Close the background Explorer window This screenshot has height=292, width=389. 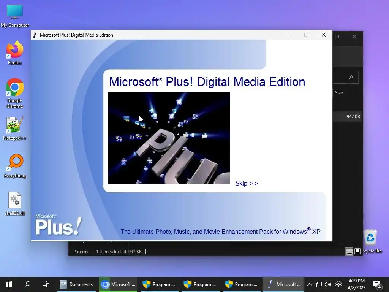354,36
